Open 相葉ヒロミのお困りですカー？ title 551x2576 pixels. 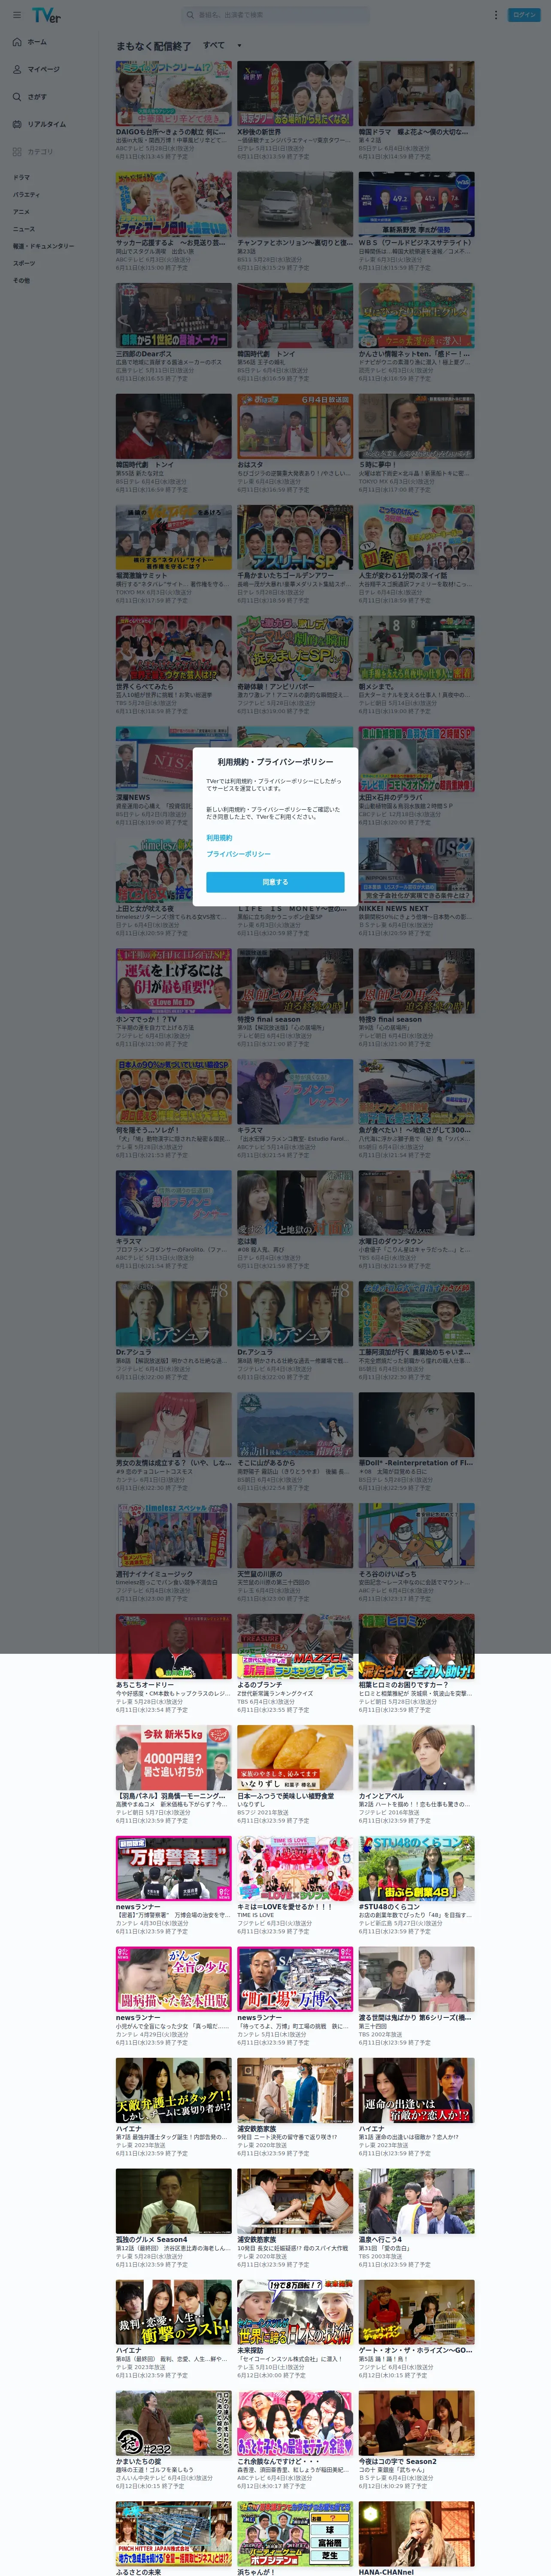(x=404, y=1685)
